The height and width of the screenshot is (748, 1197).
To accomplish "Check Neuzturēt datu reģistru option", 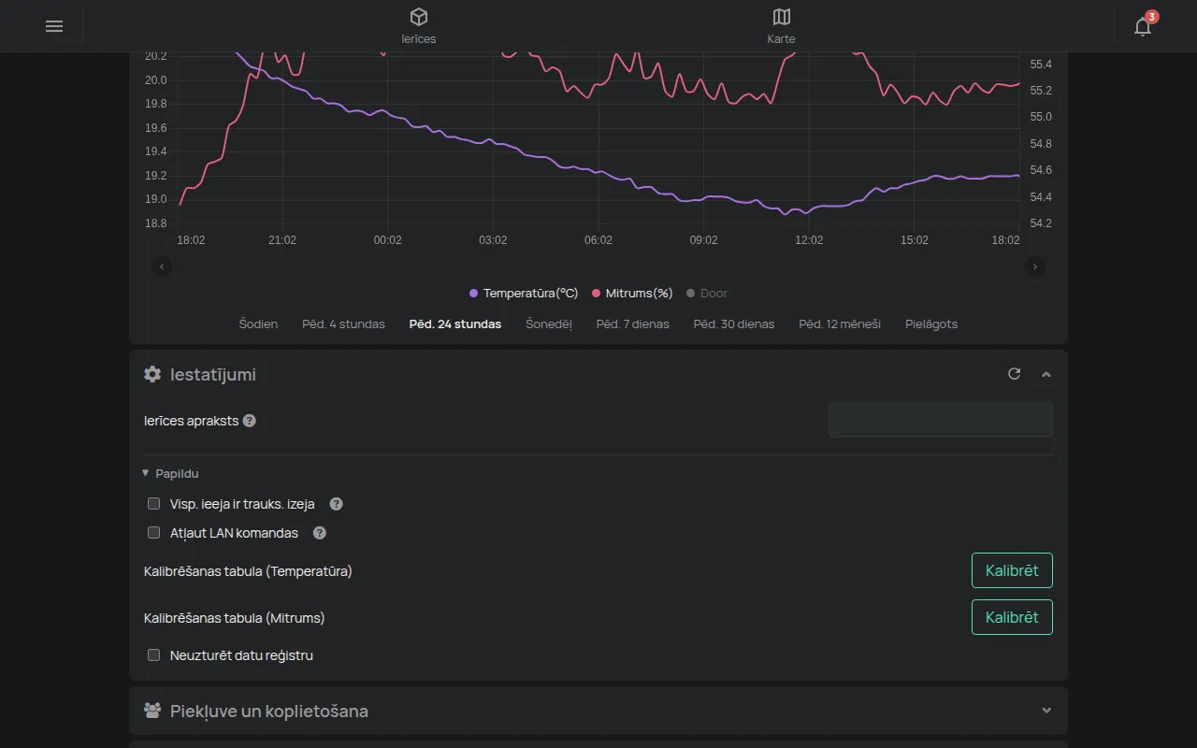I will point(154,655).
